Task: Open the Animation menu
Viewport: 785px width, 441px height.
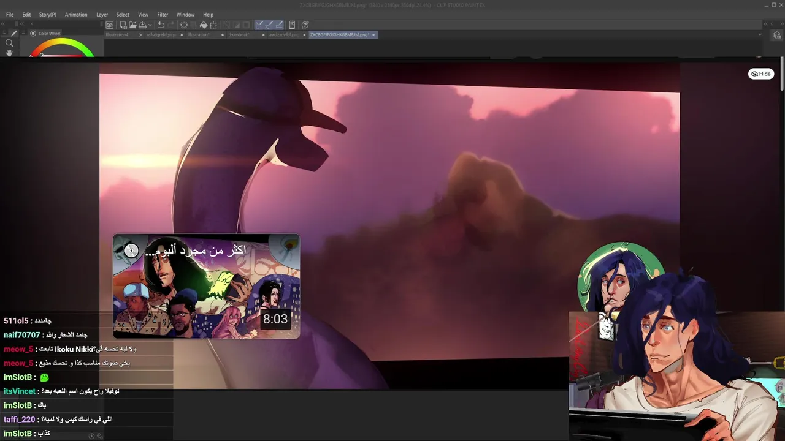Action: tap(76, 15)
